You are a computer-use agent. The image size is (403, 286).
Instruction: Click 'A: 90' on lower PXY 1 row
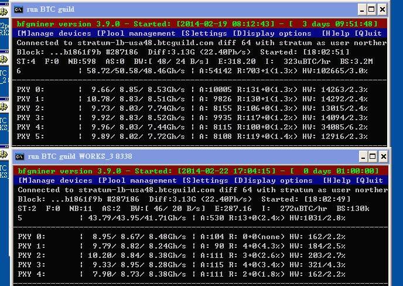pos(212,246)
